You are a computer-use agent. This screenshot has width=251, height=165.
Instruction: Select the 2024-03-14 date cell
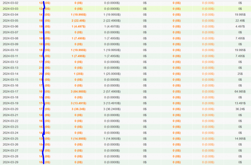click(10, 74)
